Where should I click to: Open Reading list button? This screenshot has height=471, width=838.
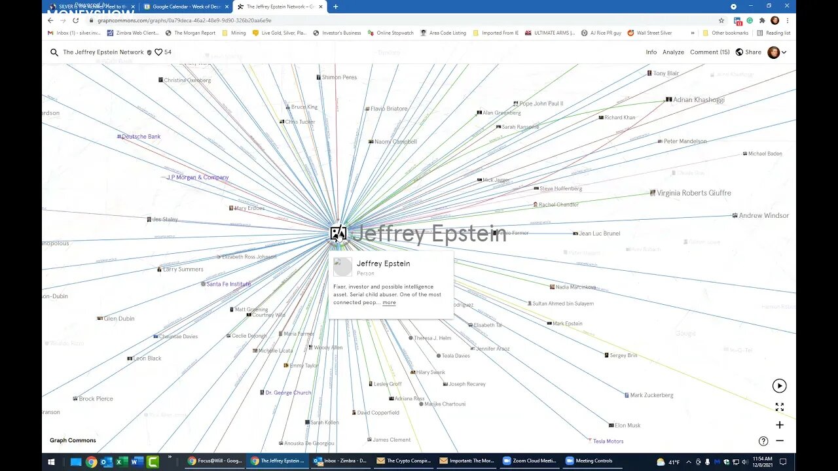point(773,33)
